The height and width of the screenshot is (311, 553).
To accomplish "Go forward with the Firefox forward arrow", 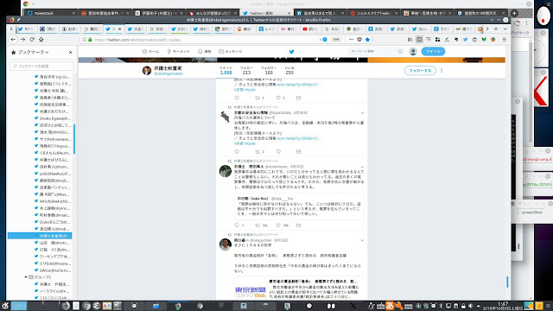I will pos(22,40).
